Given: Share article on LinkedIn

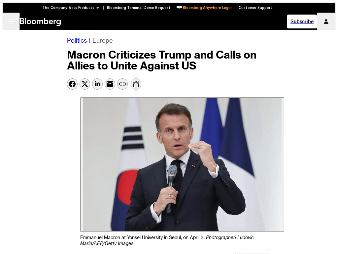Looking at the screenshot, I should 97,84.
